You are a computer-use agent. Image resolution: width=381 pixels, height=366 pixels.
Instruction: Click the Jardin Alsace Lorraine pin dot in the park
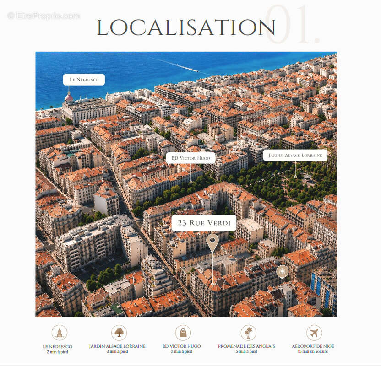[x=295, y=177]
